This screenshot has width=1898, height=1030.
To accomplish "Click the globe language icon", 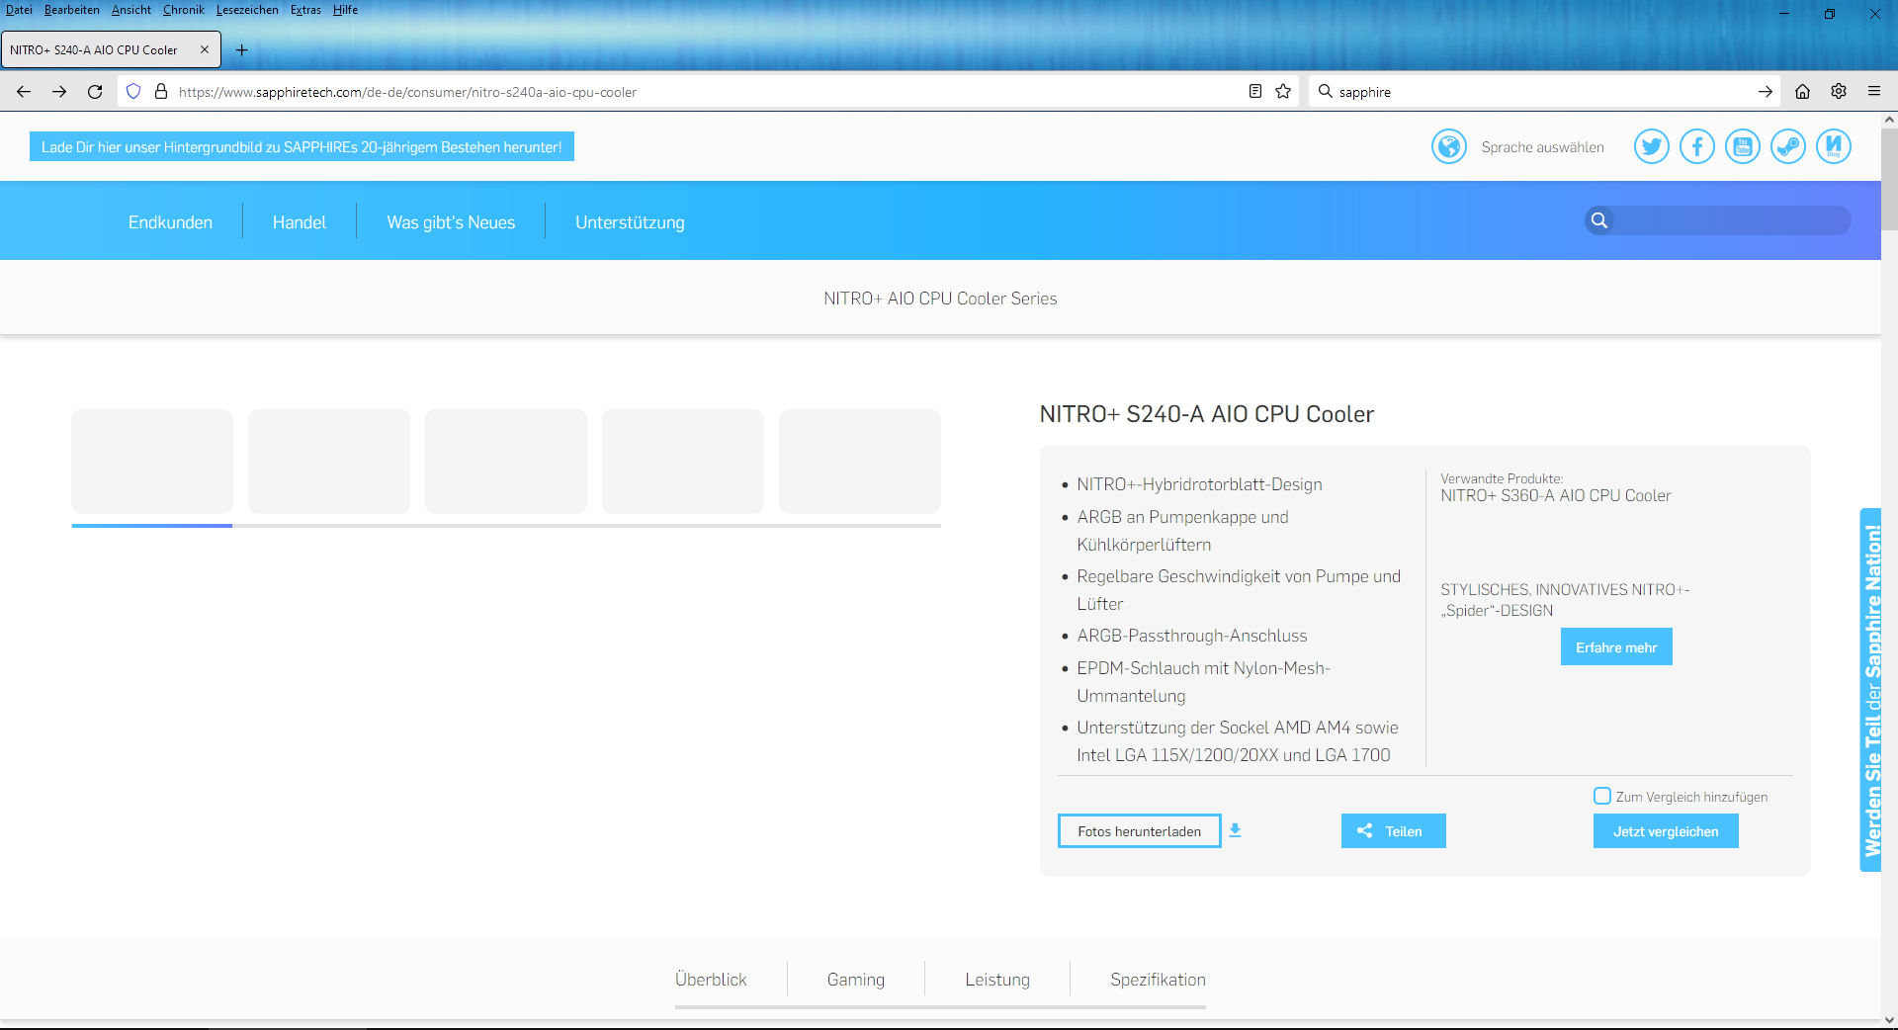I will coord(1448,147).
